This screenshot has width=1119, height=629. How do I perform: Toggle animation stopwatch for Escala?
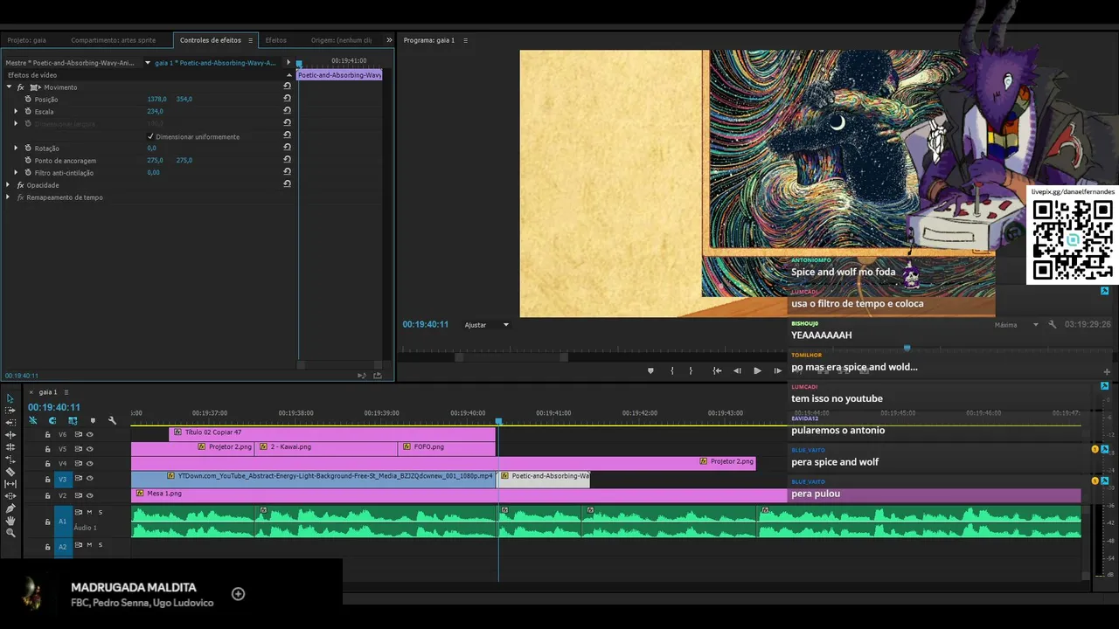tap(28, 112)
